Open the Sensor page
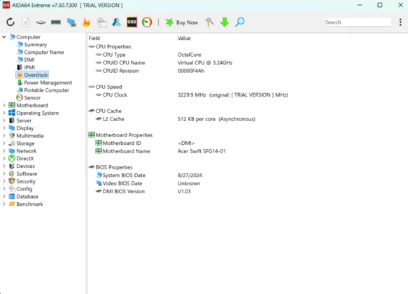 point(32,97)
